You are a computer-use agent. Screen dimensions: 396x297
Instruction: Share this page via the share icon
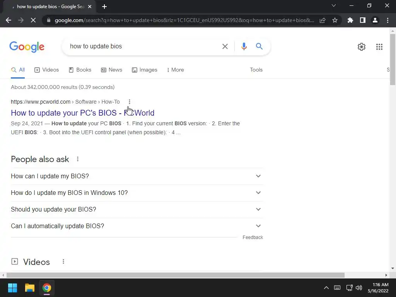(323, 20)
